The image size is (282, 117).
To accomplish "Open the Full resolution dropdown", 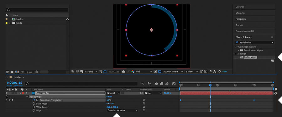I will [x=144, y=71].
